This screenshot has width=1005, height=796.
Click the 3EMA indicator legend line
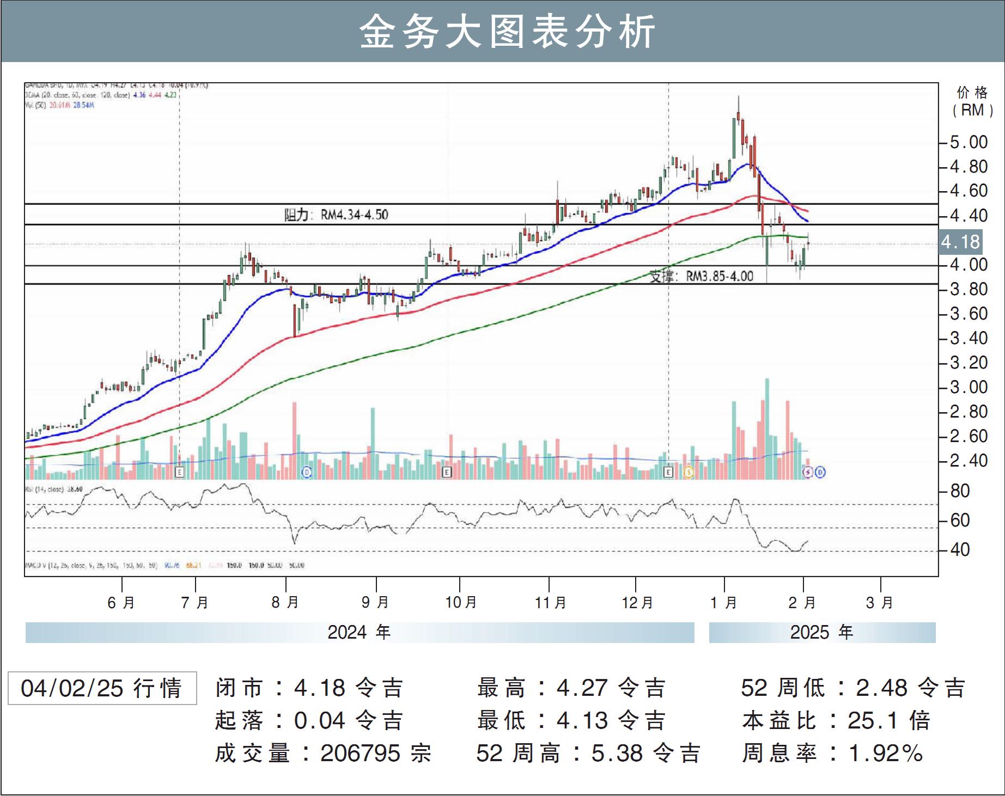101,95
